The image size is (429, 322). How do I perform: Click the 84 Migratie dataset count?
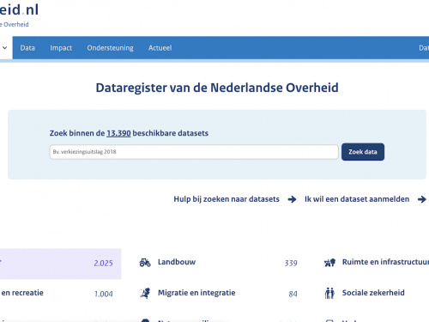293,294
